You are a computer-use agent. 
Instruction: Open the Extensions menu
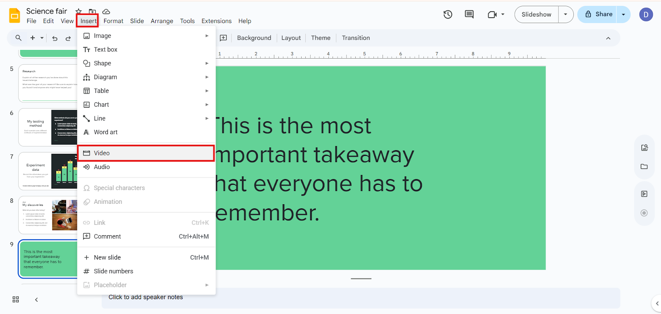pyautogui.click(x=216, y=21)
